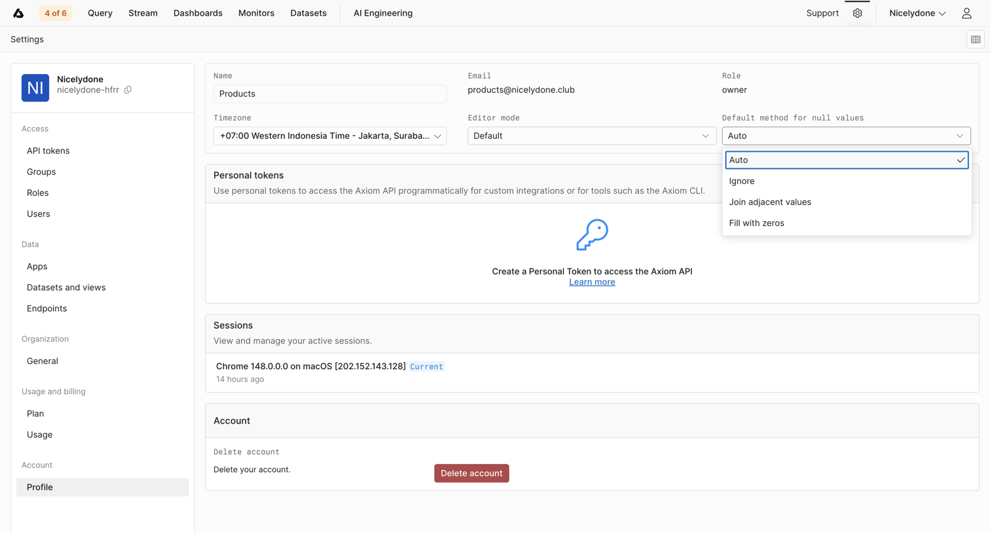Viewport: 990px width, 533px height.
Task: Open Datasets in the top navigation
Action: point(308,13)
